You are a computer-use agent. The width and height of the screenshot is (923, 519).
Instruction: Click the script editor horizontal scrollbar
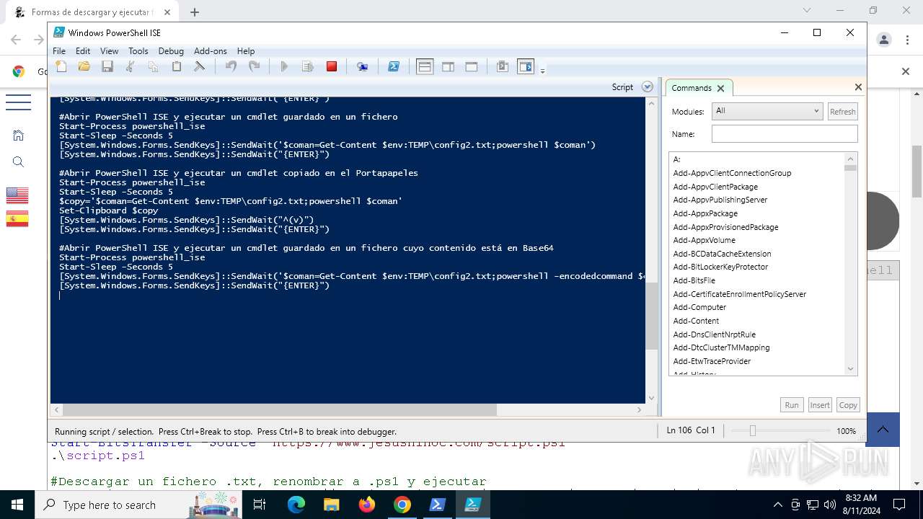coord(280,409)
